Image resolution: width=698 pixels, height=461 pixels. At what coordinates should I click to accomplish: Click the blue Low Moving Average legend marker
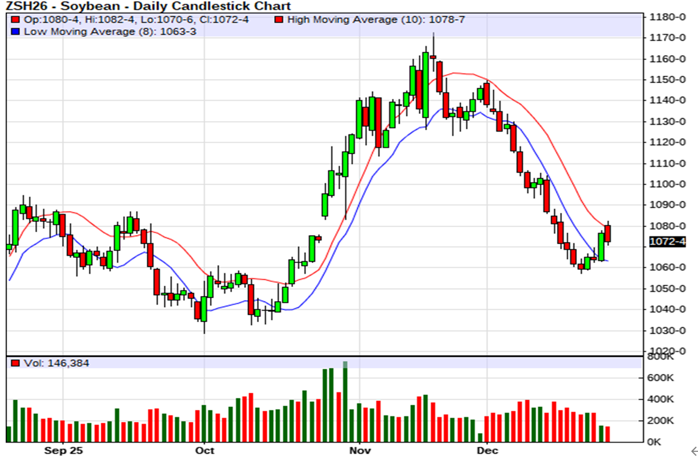(x=15, y=31)
